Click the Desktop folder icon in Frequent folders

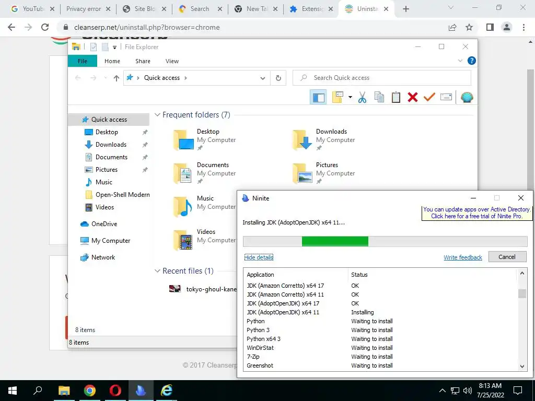pyautogui.click(x=183, y=140)
